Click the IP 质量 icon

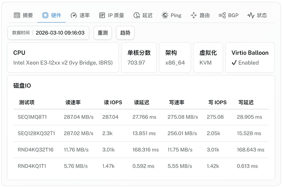(102, 15)
